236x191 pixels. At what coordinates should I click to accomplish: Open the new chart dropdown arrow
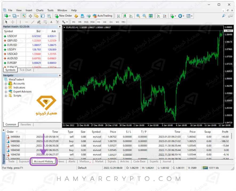(x=10, y=16)
